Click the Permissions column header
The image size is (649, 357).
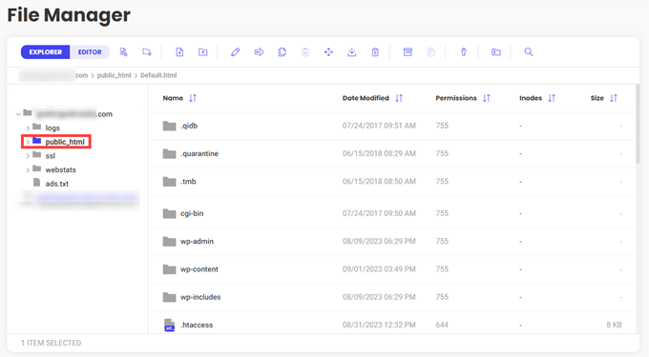coord(456,98)
